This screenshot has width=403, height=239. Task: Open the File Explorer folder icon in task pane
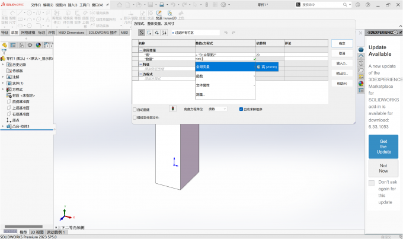click(361, 70)
